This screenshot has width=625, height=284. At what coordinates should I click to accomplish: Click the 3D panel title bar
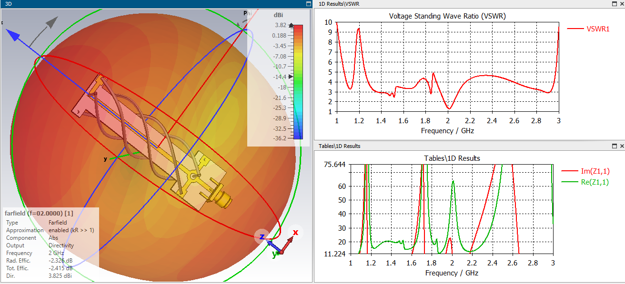152,4
